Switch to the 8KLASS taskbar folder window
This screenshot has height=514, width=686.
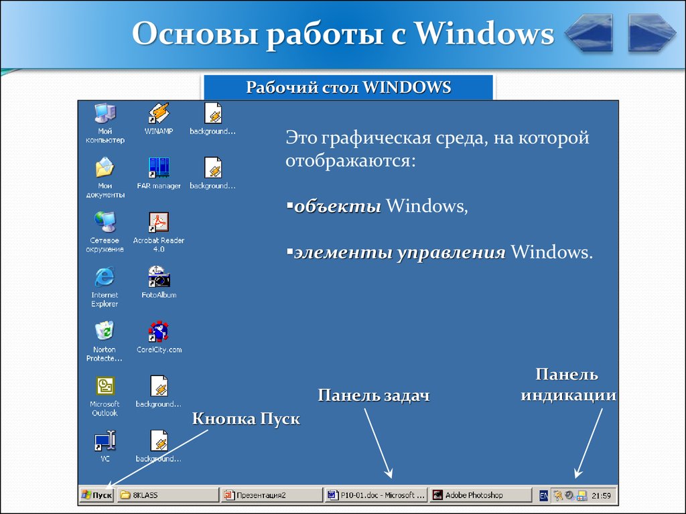click(168, 495)
